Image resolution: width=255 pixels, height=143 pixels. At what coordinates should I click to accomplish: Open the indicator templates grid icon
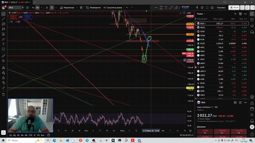[81, 8]
